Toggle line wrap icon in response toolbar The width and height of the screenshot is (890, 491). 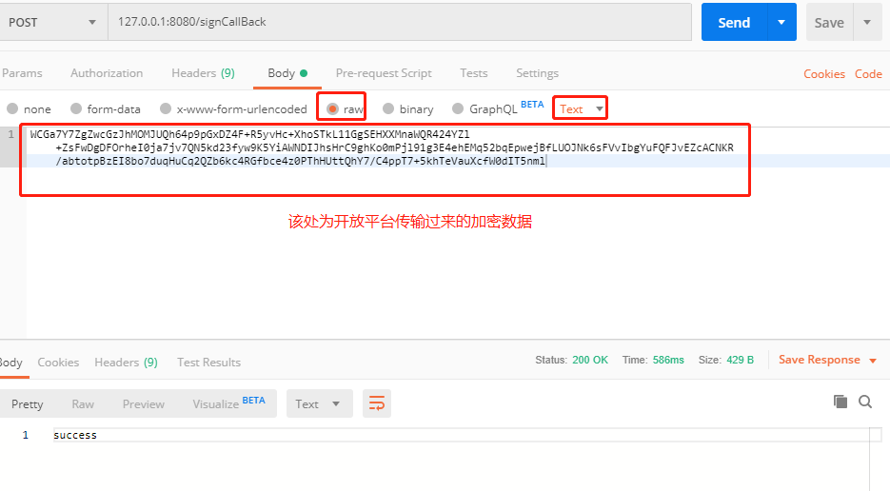pyautogui.click(x=377, y=403)
